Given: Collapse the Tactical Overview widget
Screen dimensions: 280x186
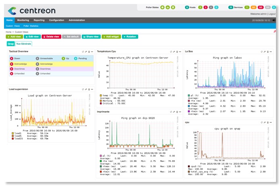Looking at the screenshot, I should [x=92, y=52].
